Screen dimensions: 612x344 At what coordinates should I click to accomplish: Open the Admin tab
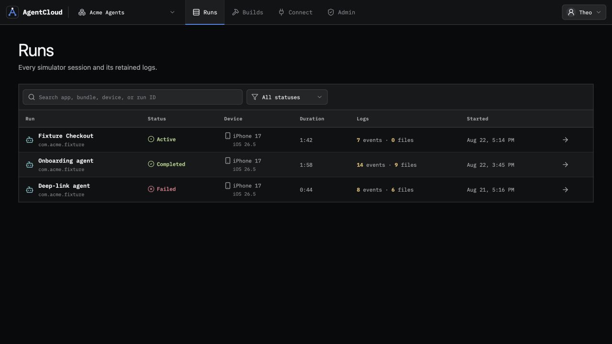click(x=341, y=12)
